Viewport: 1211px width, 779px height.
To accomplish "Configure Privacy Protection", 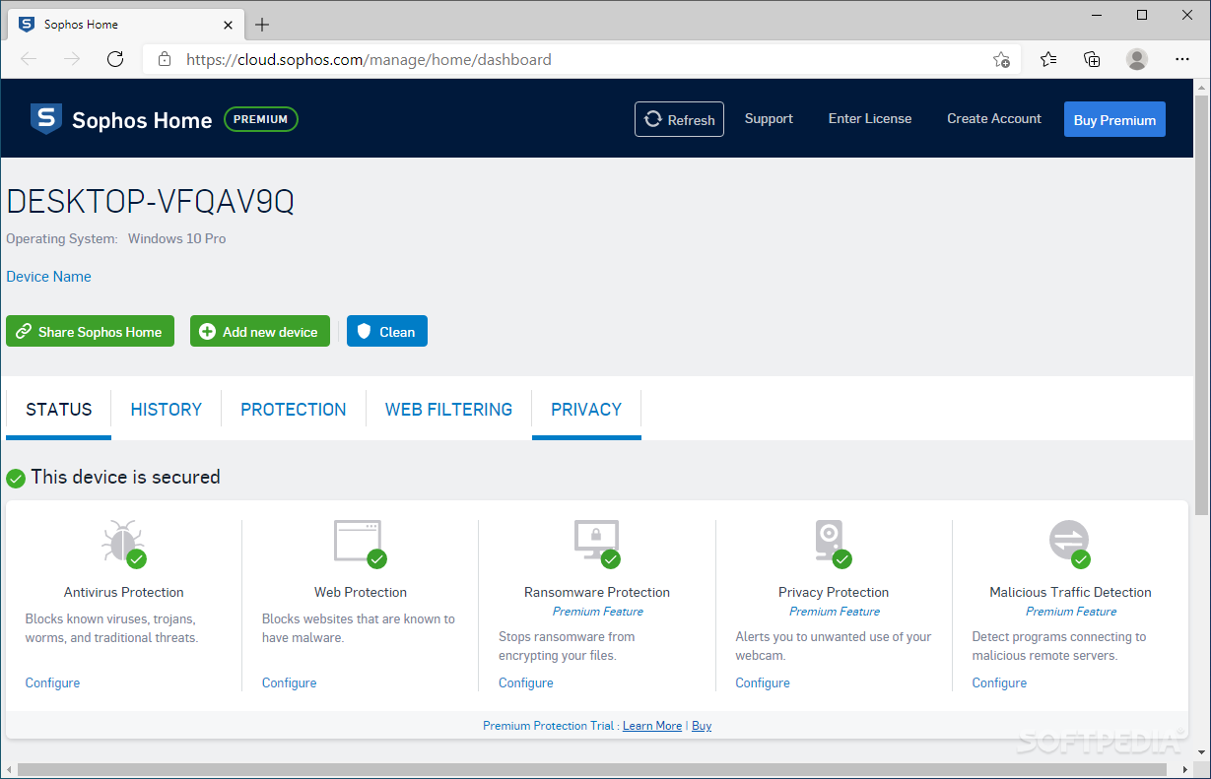I will [x=763, y=682].
